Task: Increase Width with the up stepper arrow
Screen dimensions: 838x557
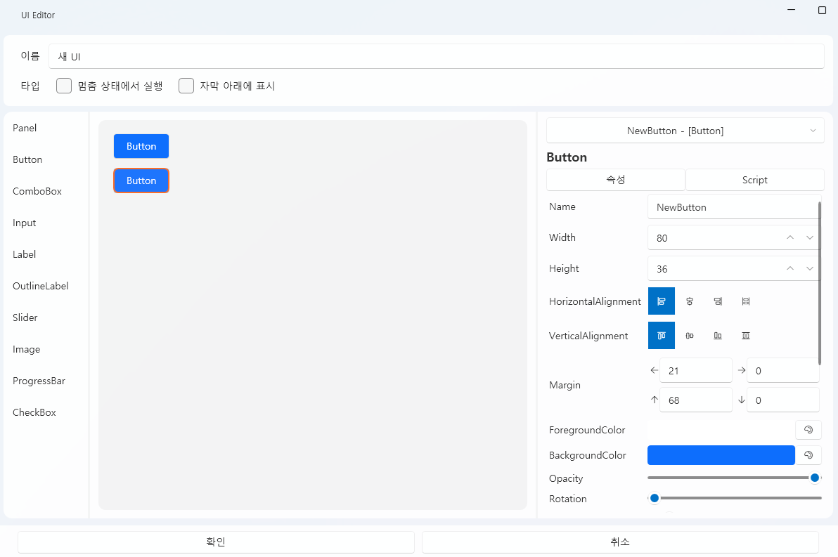Action: [x=789, y=237]
